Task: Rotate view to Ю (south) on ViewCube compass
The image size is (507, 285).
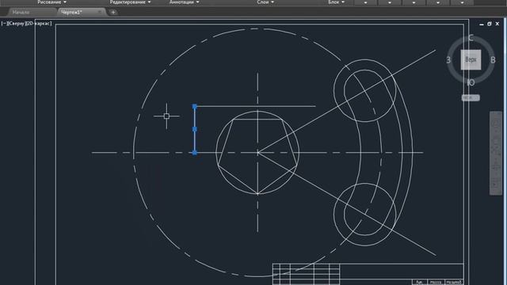Action: (x=471, y=82)
